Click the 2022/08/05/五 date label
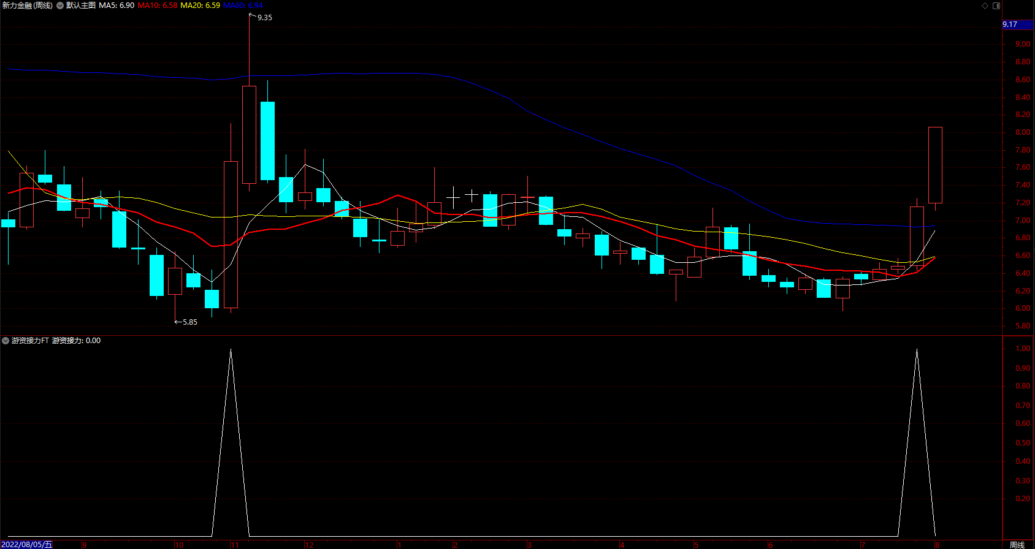The width and height of the screenshot is (1035, 549). (27, 545)
